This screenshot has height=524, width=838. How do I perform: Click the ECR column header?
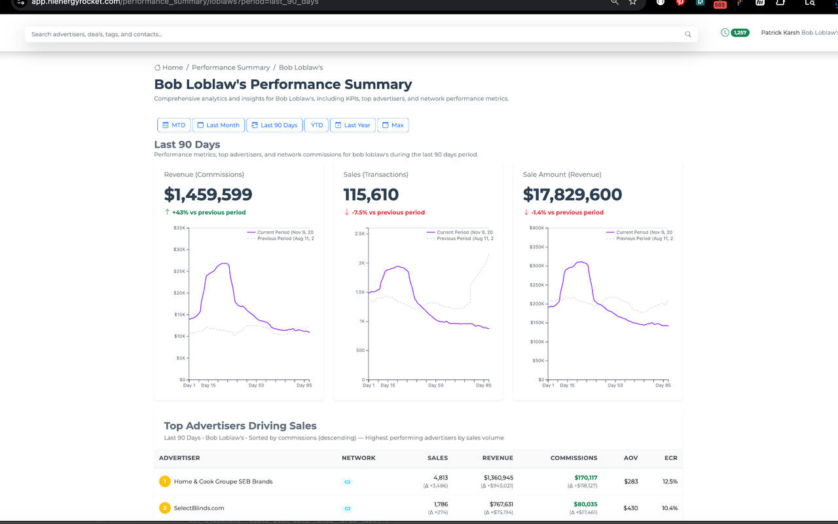[670, 458]
